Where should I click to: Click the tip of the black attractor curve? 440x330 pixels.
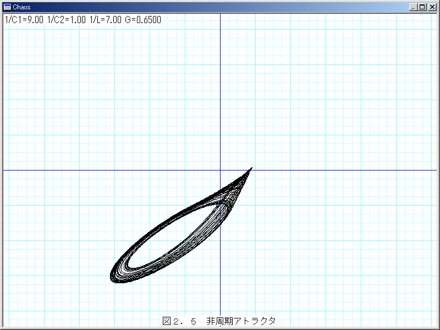(251, 168)
